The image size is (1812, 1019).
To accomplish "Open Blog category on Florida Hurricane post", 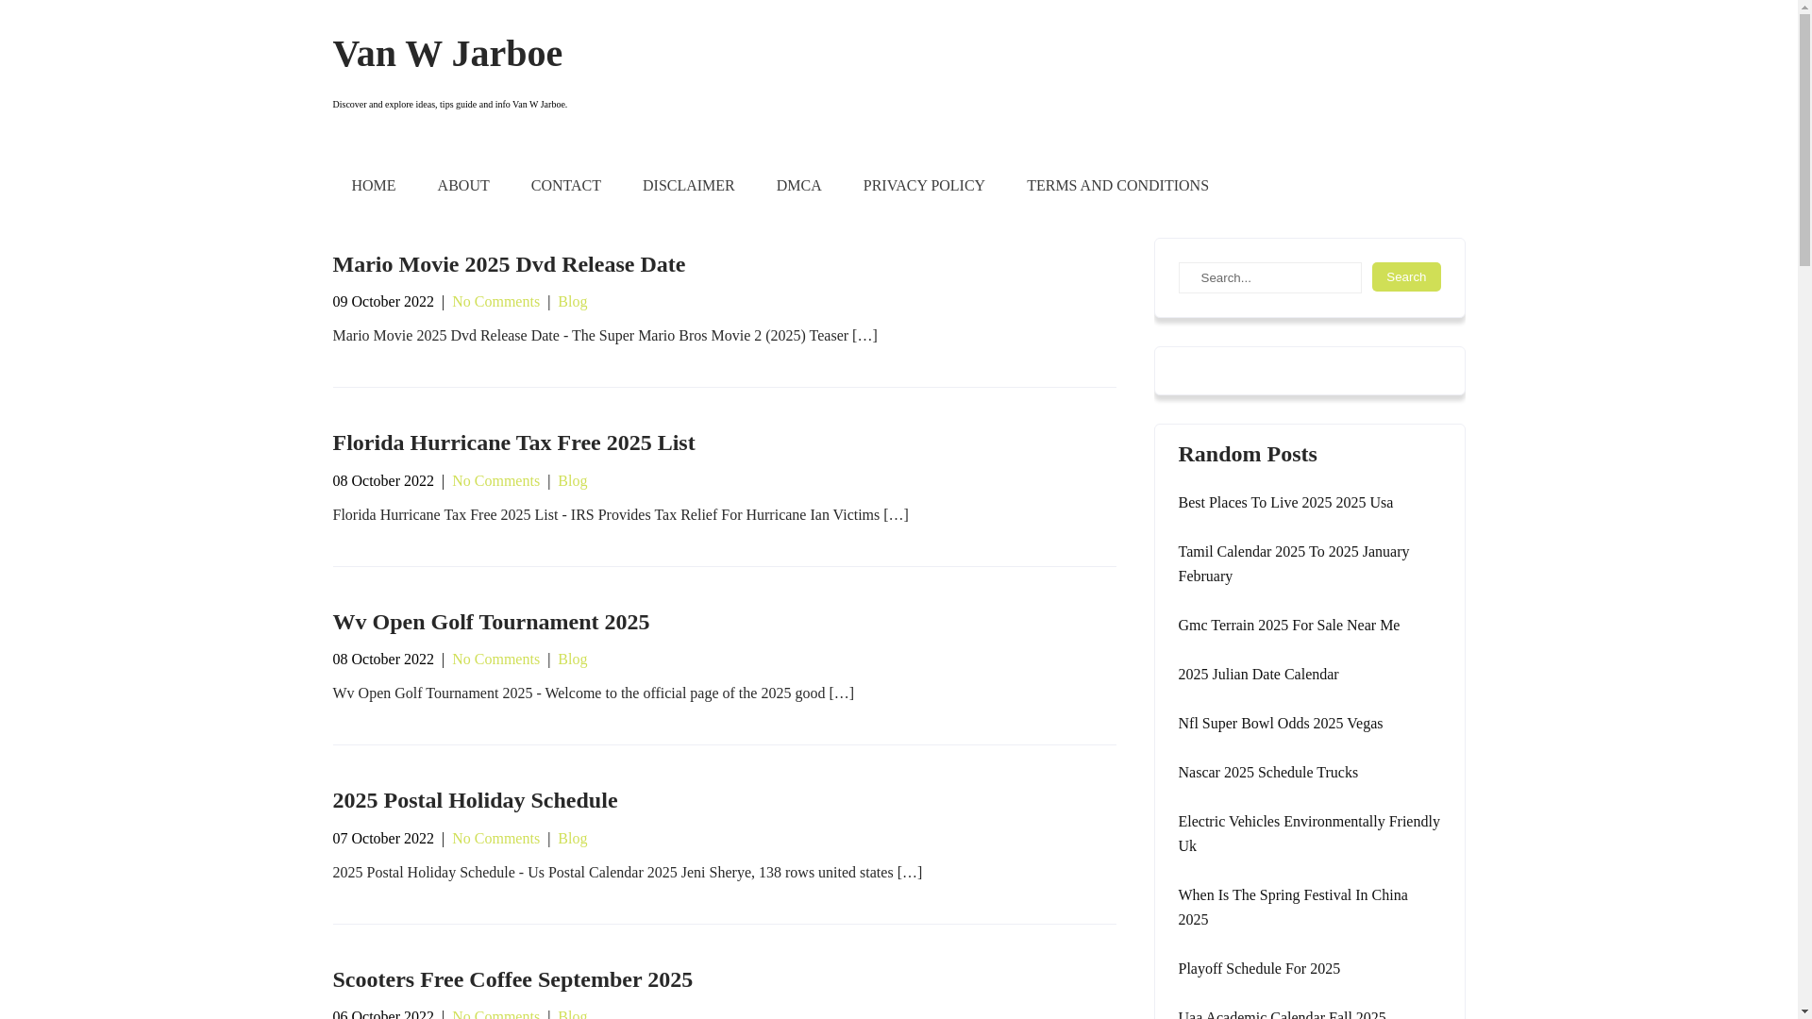I will tap(573, 481).
